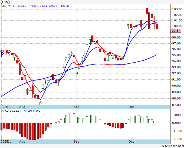
Task: Click the -2.000 MACD axis label
Action: [177, 139]
